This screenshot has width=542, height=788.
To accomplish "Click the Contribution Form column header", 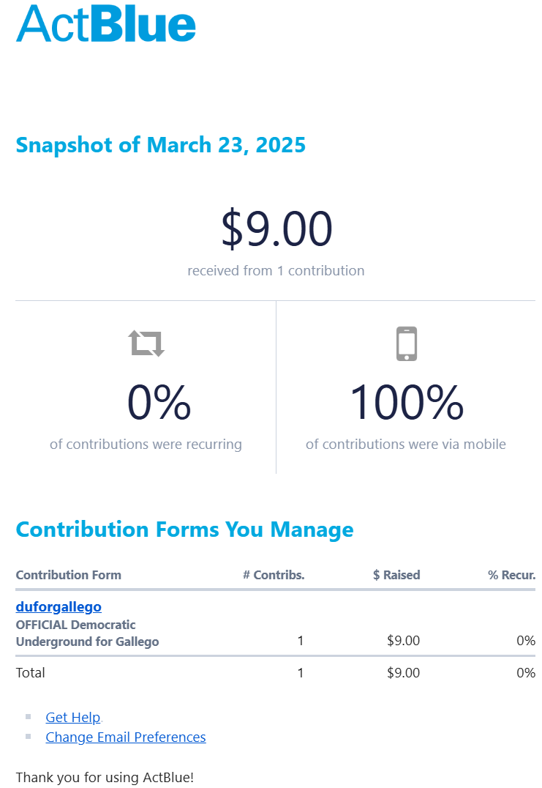I will (69, 575).
